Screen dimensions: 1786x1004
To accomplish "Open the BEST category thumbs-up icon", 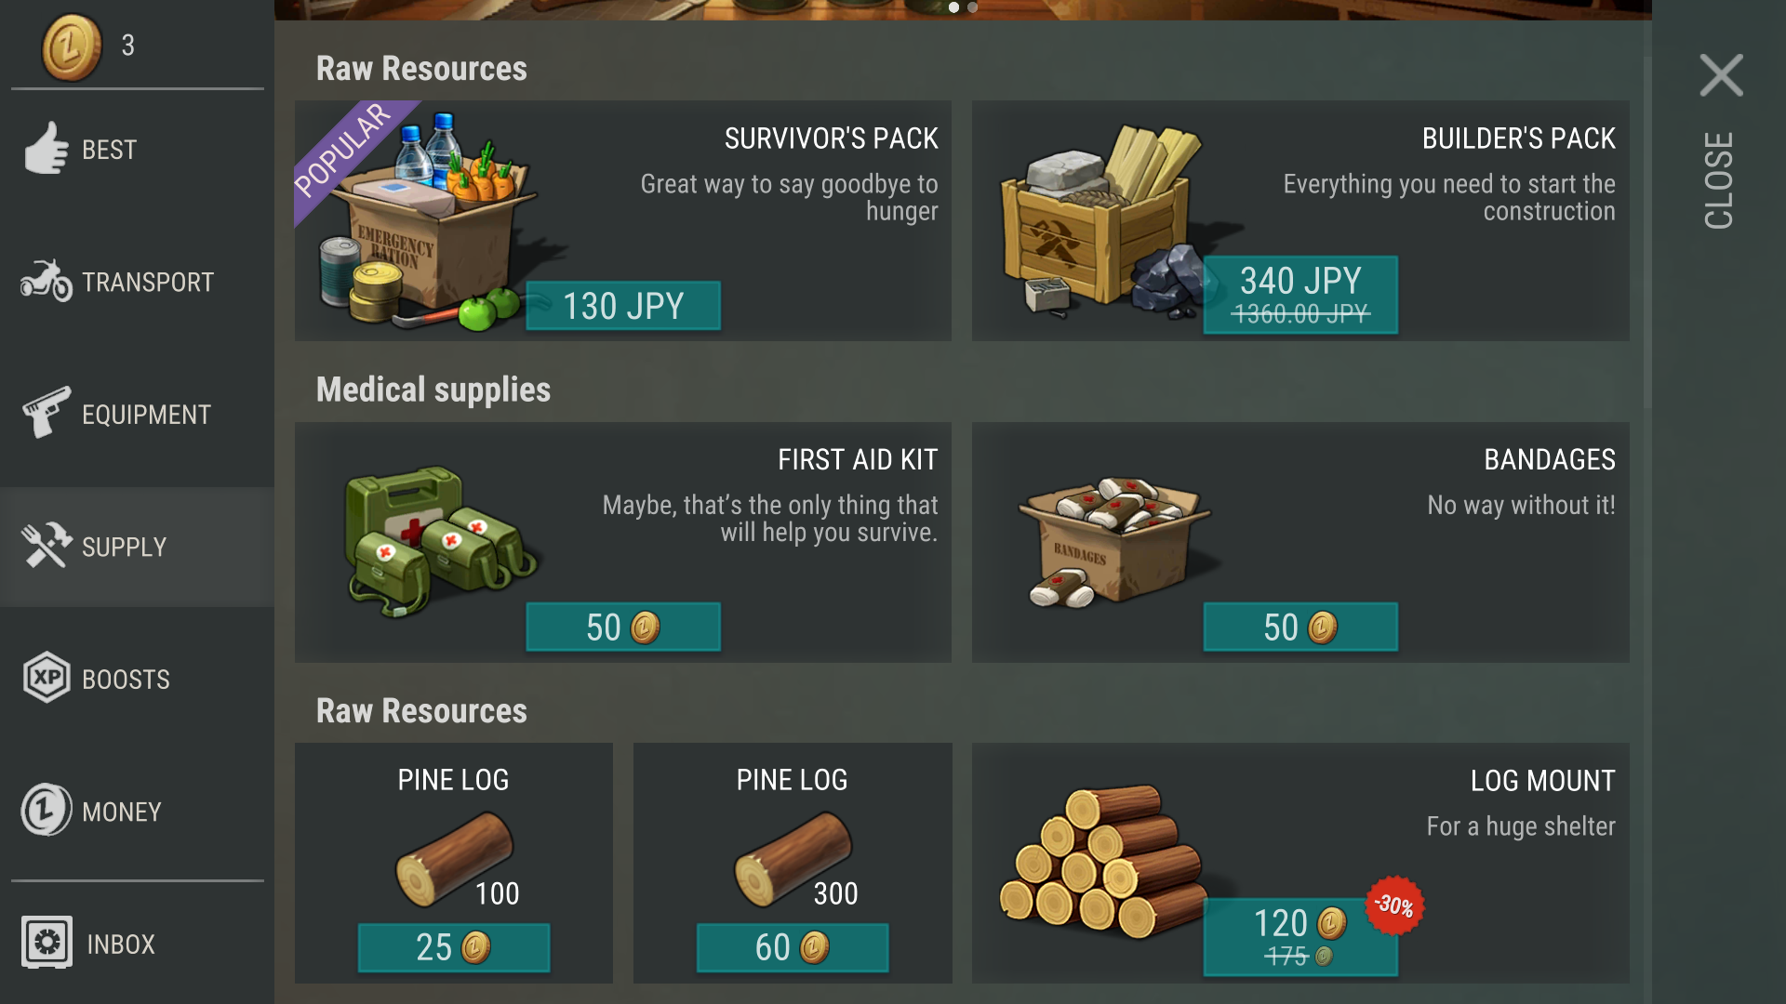I will click(47, 149).
